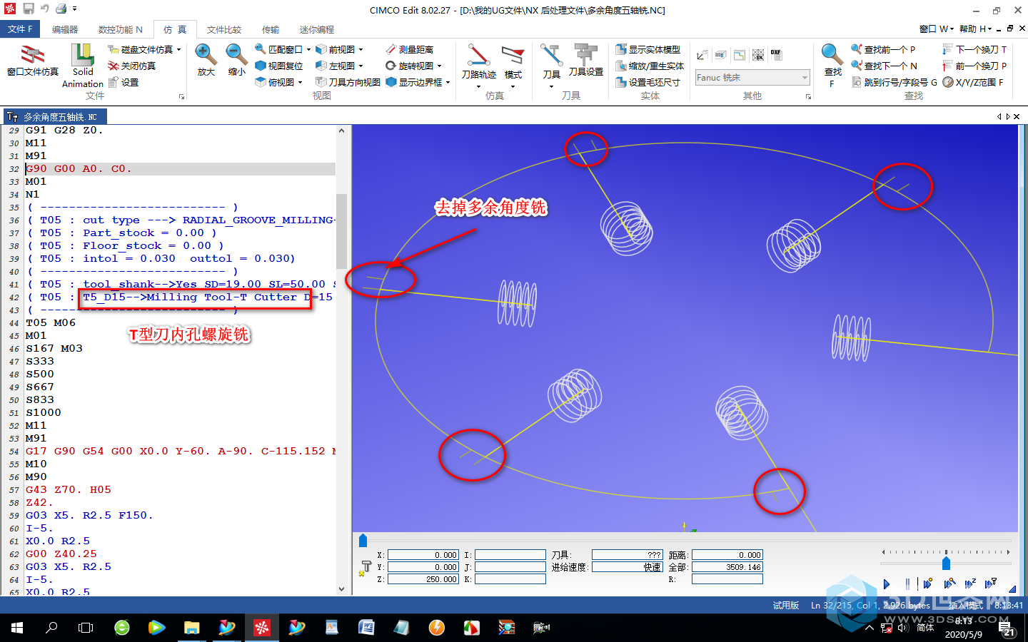Image resolution: width=1028 pixels, height=642 pixels.
Task: Reset view with 视图复位
Action: [x=279, y=66]
